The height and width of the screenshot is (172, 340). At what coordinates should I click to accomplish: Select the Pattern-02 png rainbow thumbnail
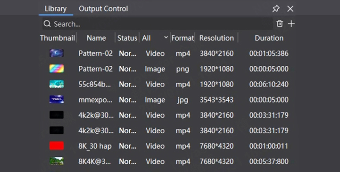coord(57,69)
